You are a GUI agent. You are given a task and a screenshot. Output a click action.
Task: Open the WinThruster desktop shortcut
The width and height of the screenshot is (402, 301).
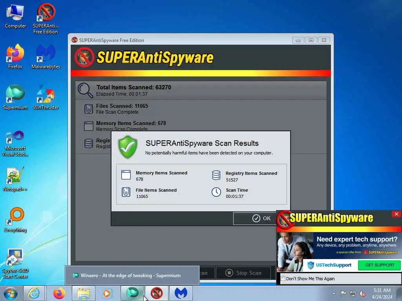pos(46,98)
